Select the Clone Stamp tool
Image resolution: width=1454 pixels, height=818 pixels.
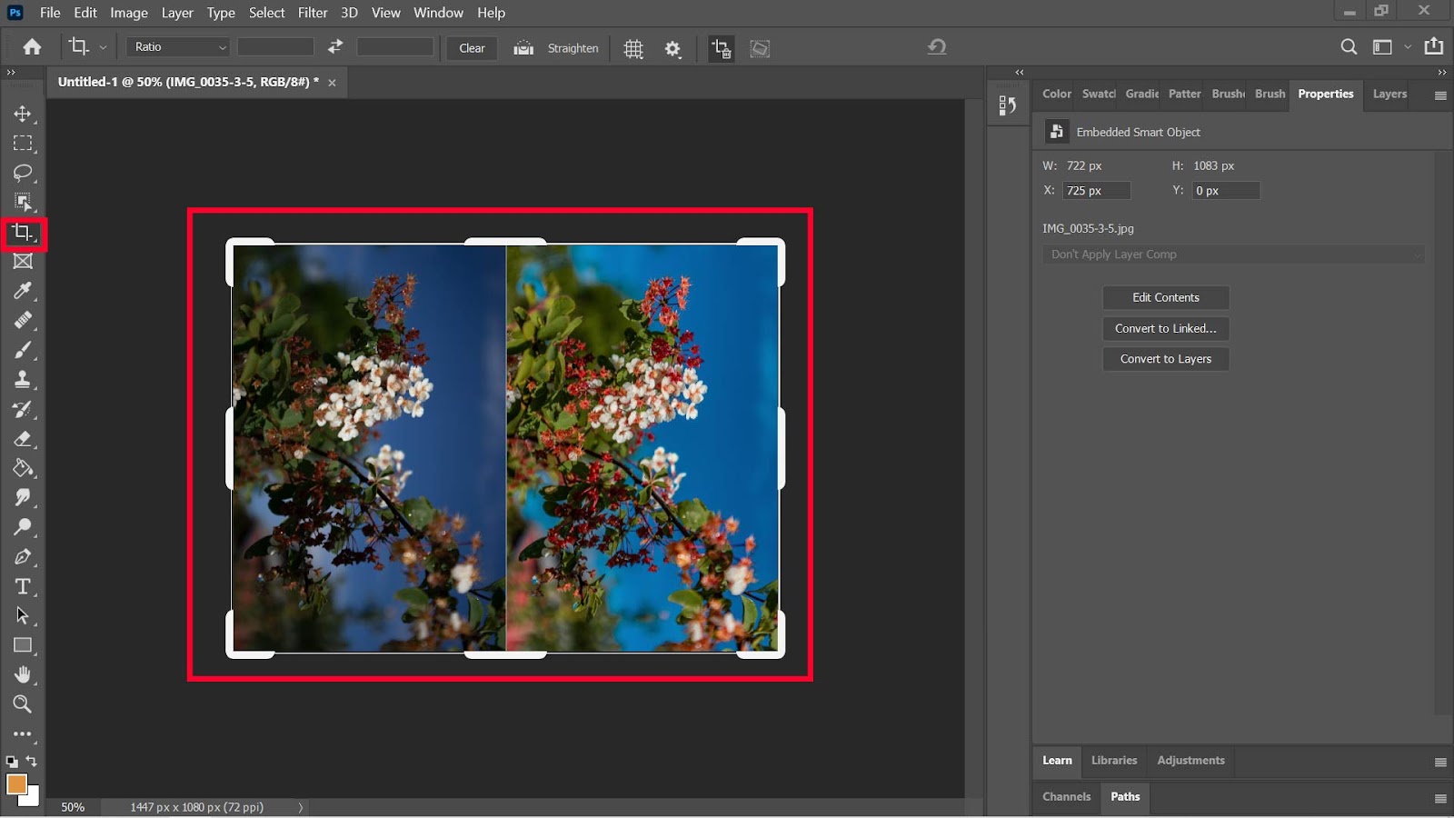point(23,379)
